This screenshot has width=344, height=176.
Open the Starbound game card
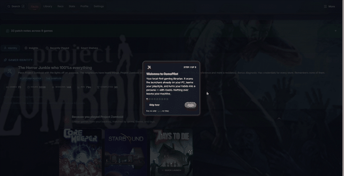[x=126, y=152]
